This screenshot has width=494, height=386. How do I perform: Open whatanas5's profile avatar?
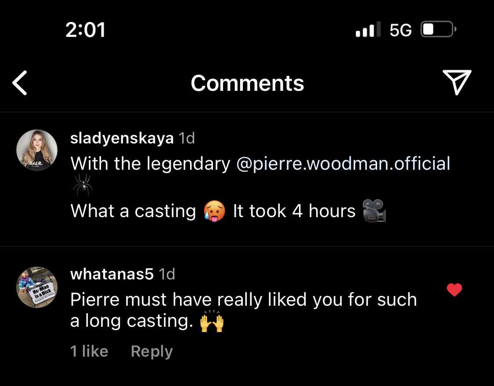coord(37,287)
